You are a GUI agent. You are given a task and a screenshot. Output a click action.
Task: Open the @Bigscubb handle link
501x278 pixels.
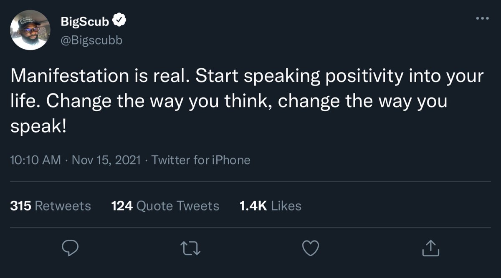point(92,40)
